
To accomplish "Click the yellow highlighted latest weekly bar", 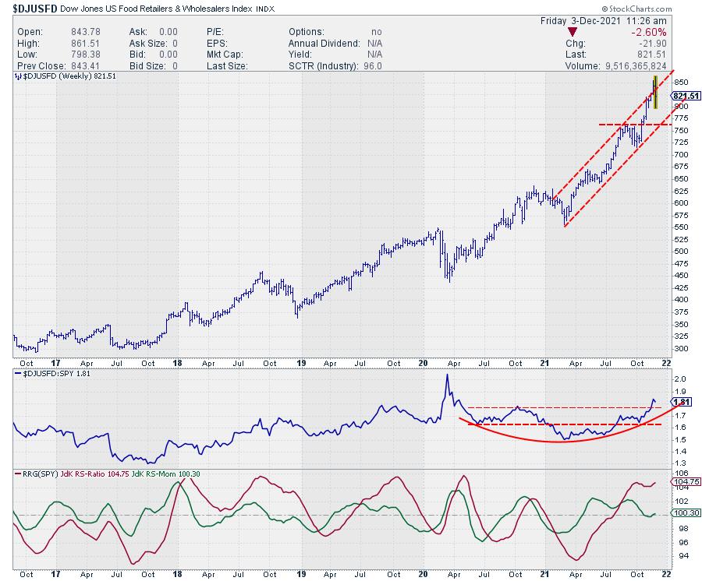I will 655,92.
